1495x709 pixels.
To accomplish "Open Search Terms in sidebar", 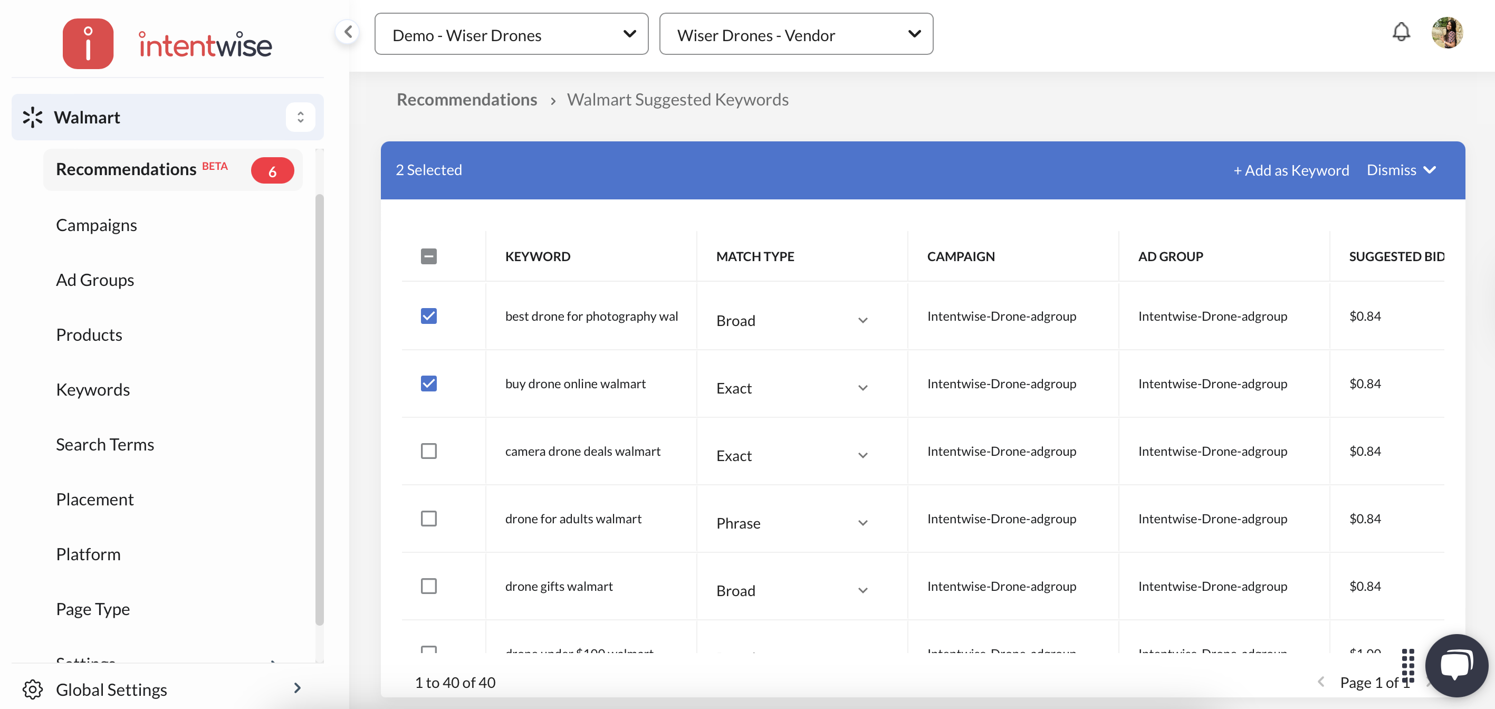I will click(x=105, y=444).
